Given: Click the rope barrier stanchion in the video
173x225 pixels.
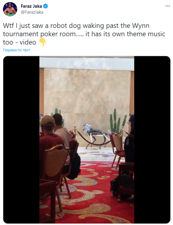Looking at the screenshot, I should pos(75,131).
